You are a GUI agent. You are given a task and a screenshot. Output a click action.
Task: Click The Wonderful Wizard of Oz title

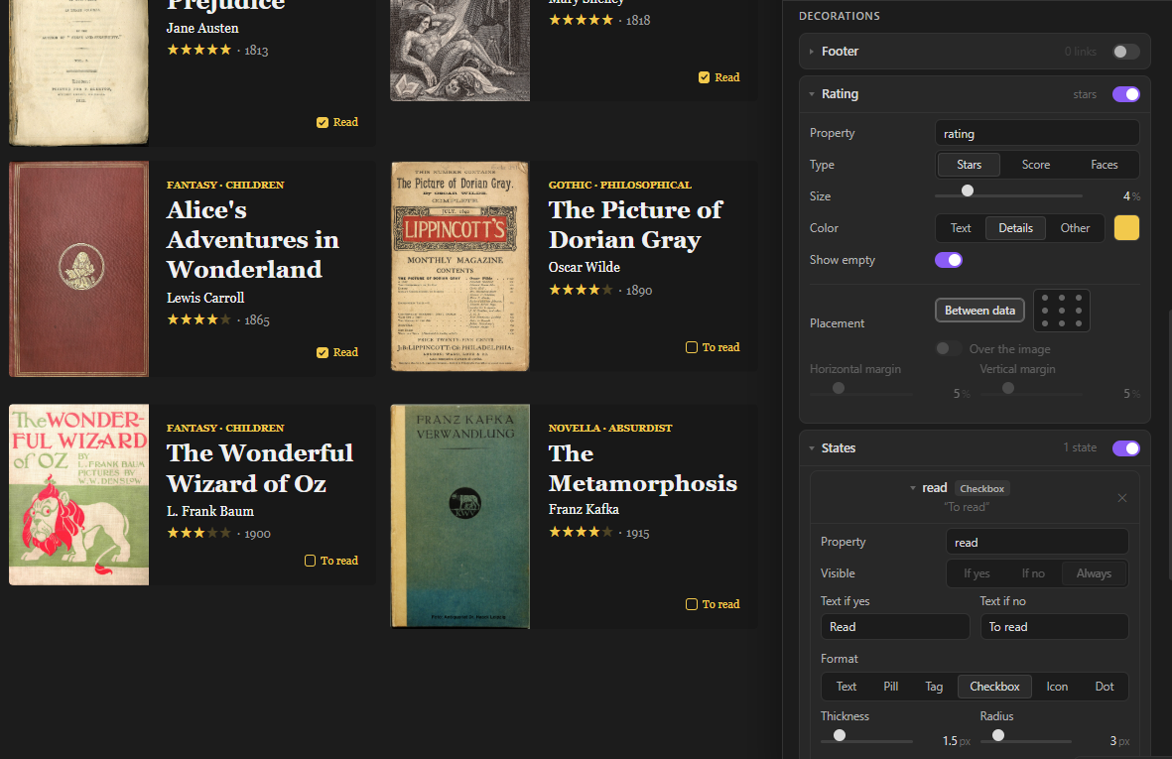259,468
